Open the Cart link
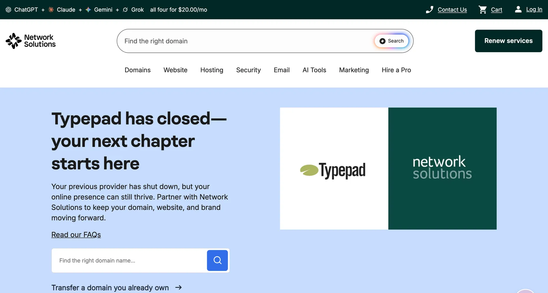Screen dimensions: 548x293 tap(496, 10)
